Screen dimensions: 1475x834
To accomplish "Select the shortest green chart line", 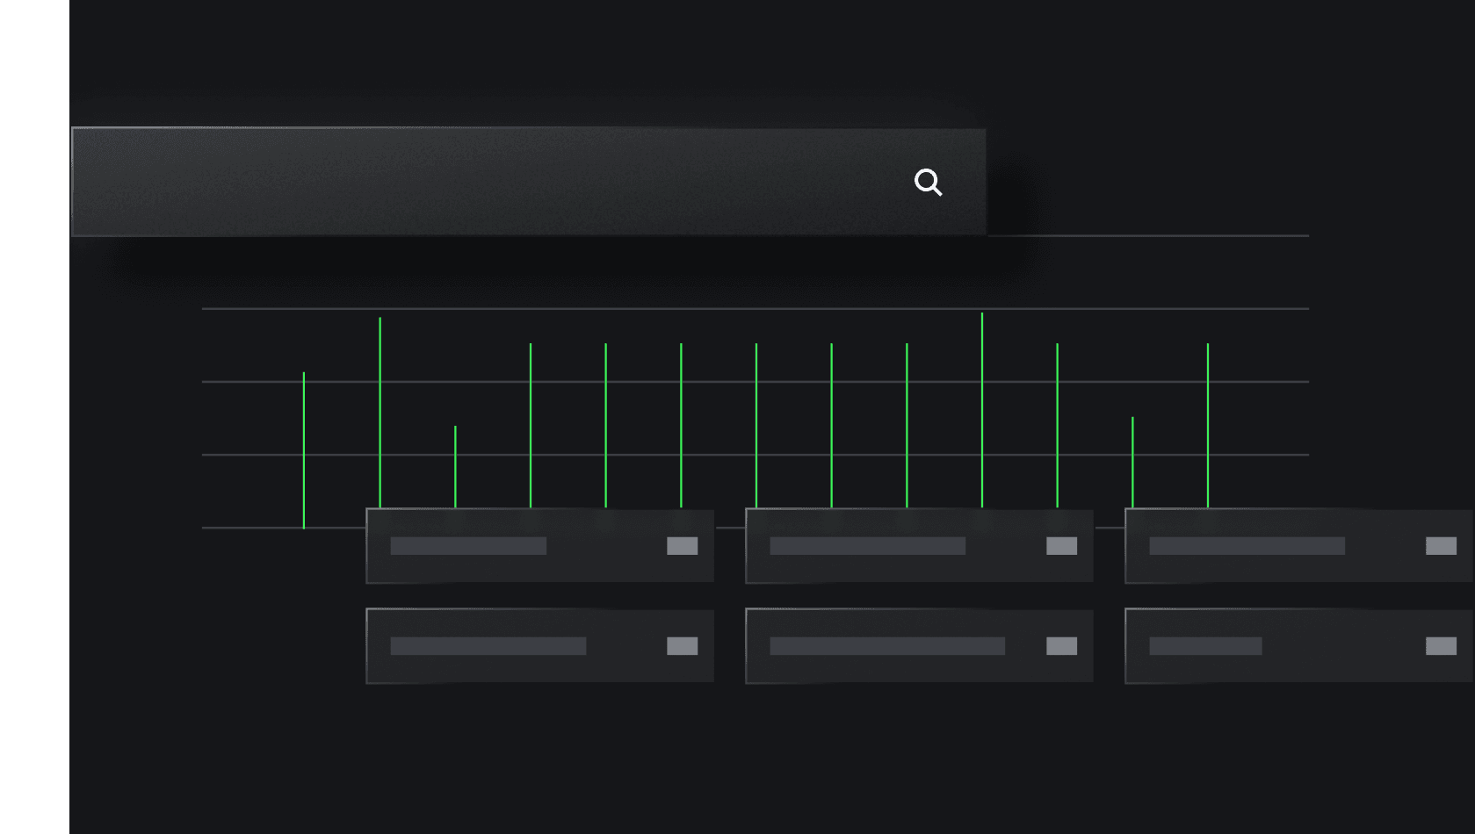I will [455, 467].
